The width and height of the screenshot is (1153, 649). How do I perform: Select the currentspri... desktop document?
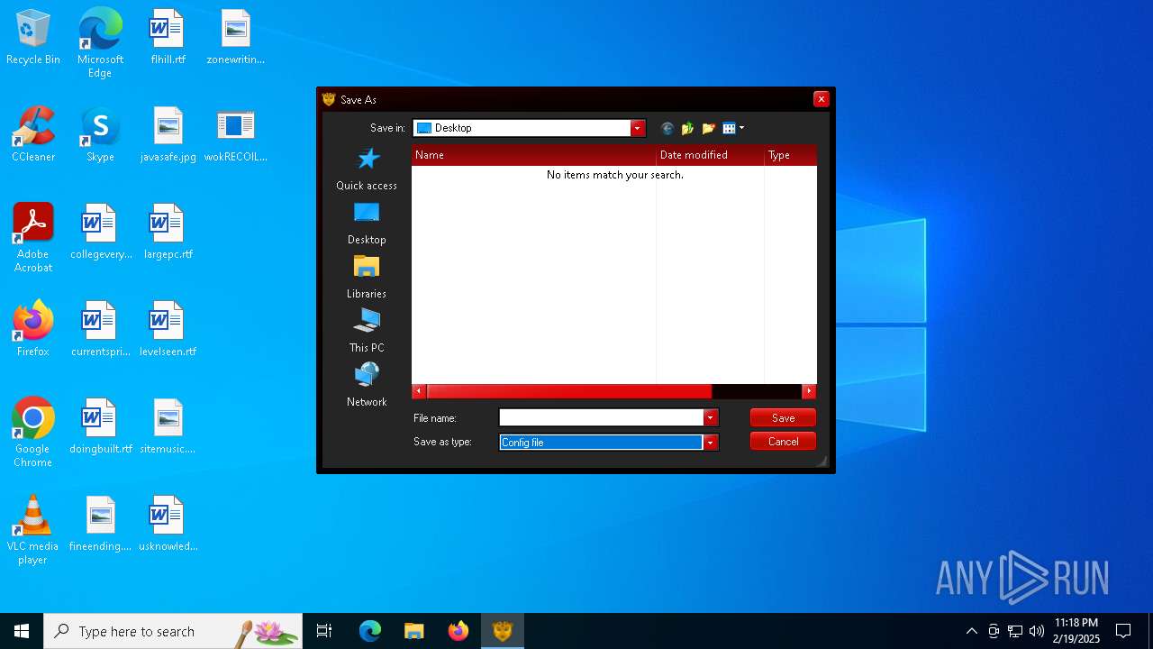(x=100, y=330)
